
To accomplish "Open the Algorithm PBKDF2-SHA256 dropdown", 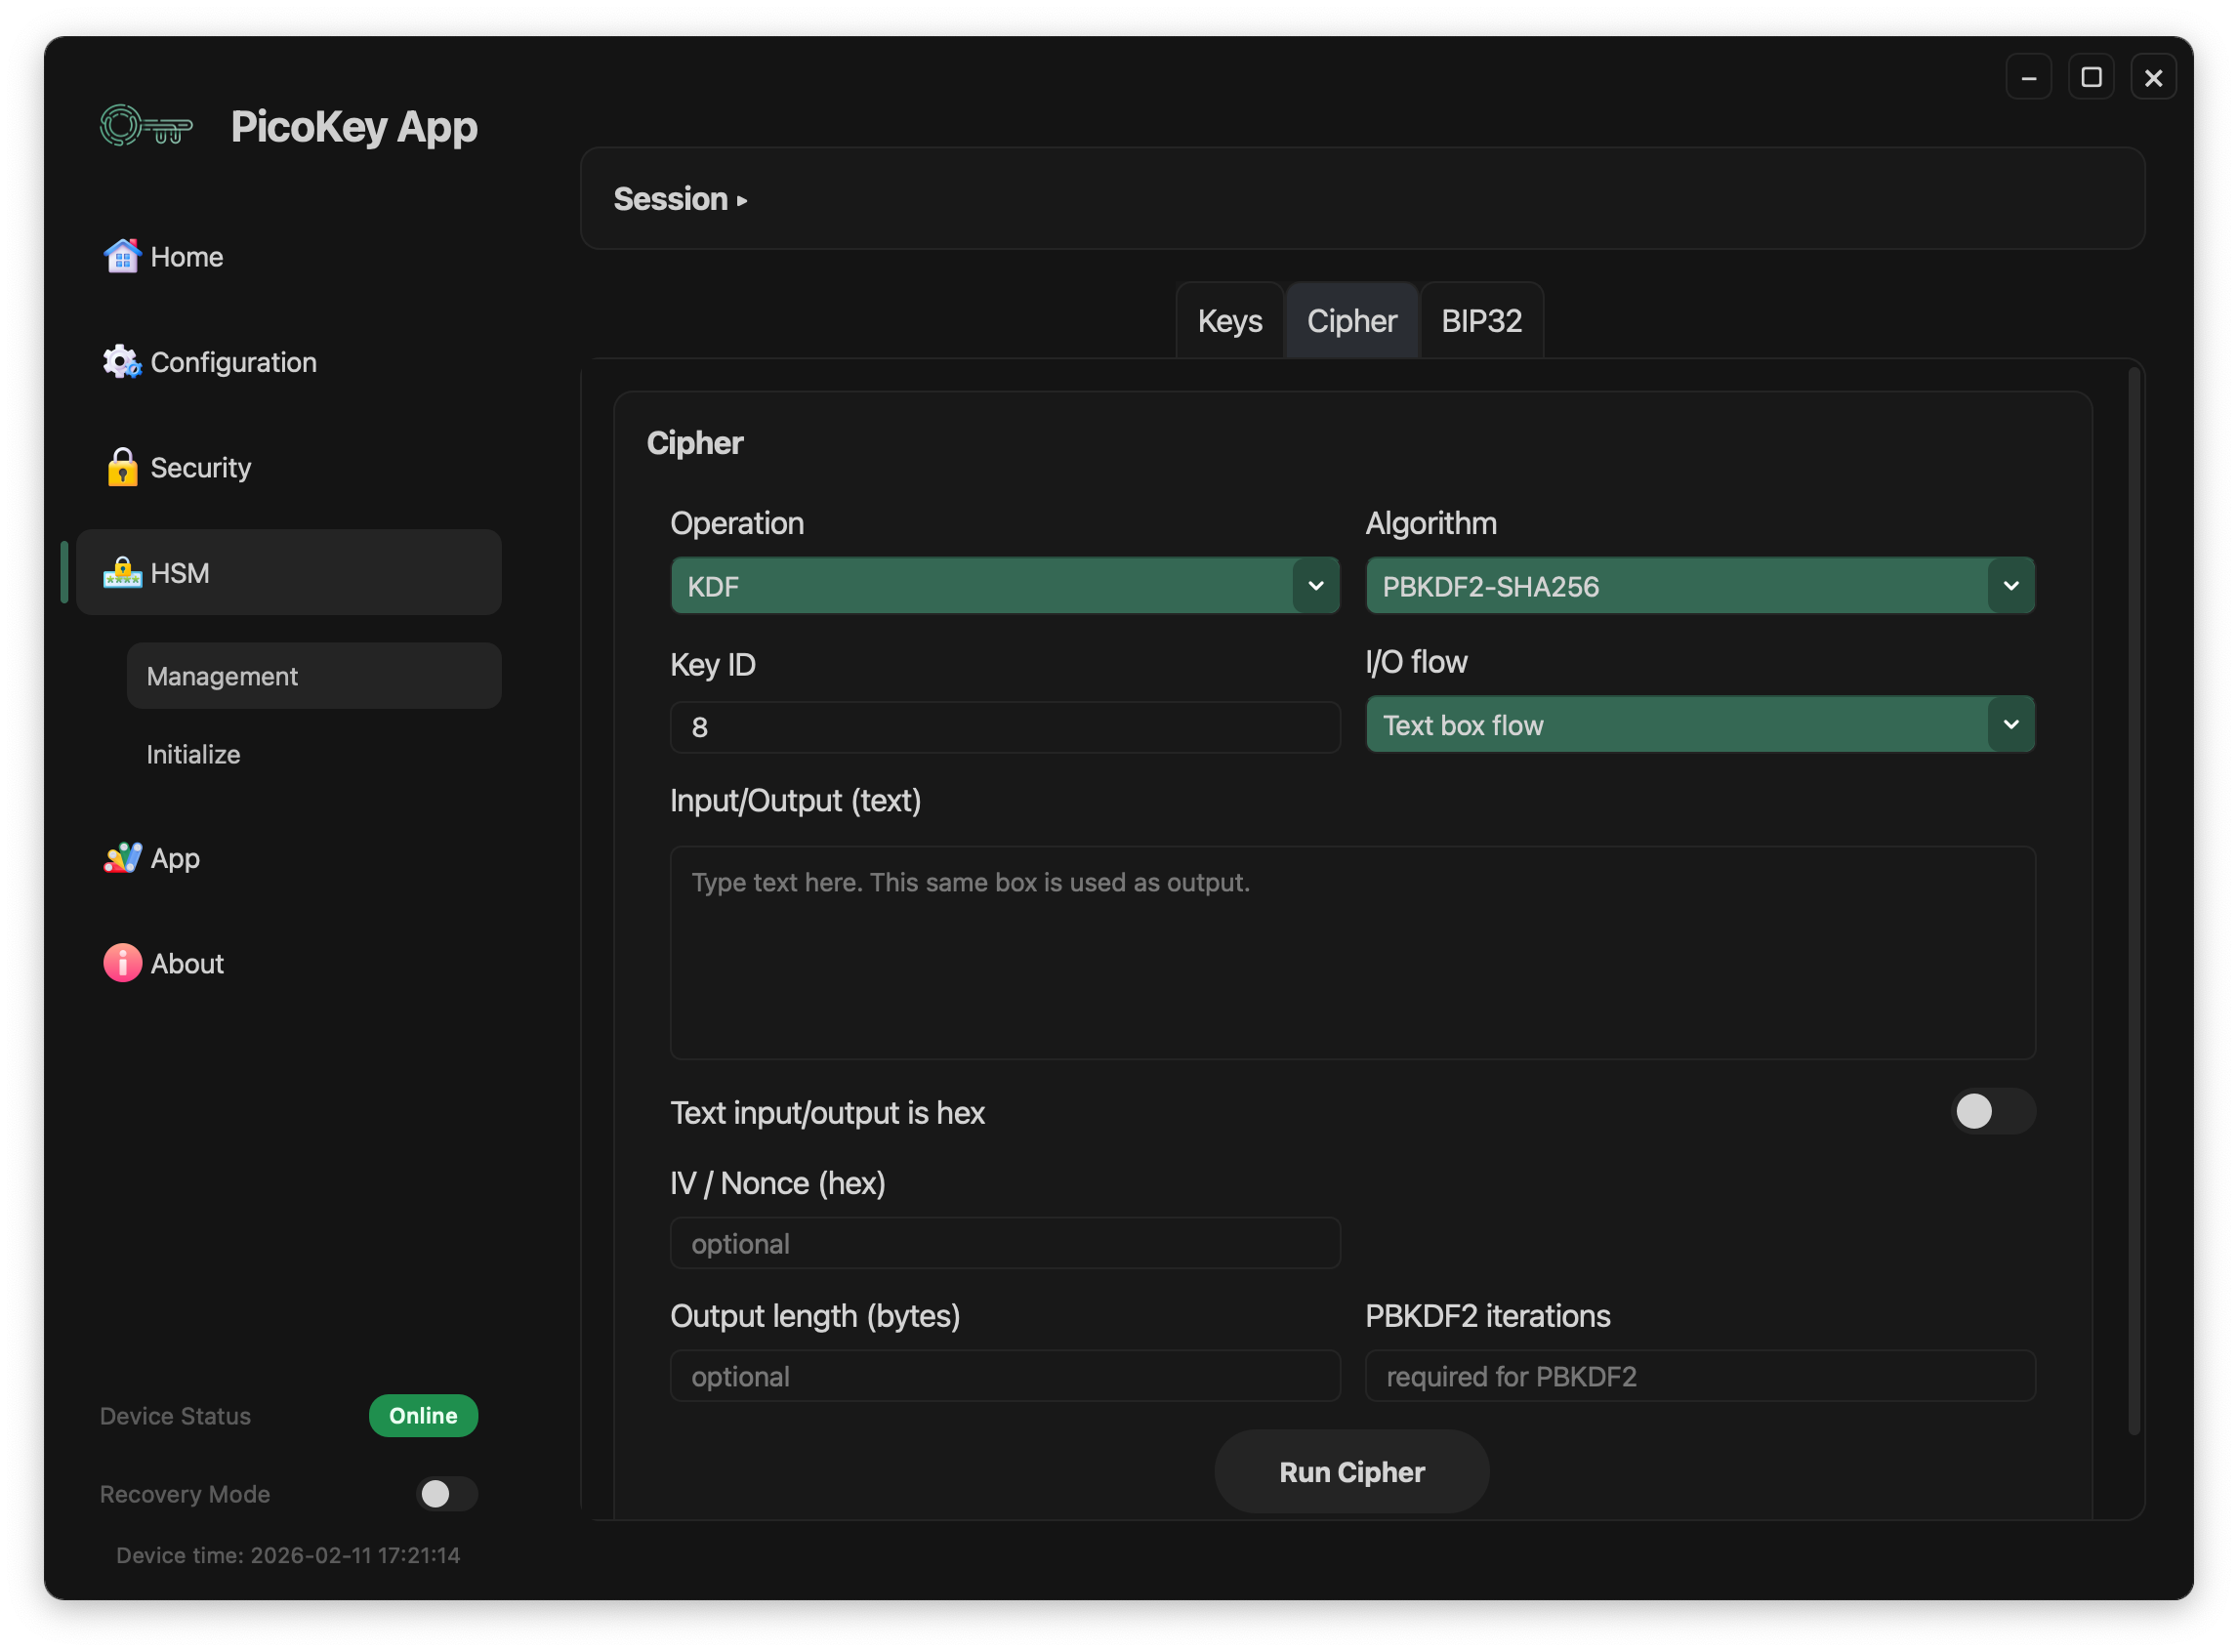I will pos(1699,586).
